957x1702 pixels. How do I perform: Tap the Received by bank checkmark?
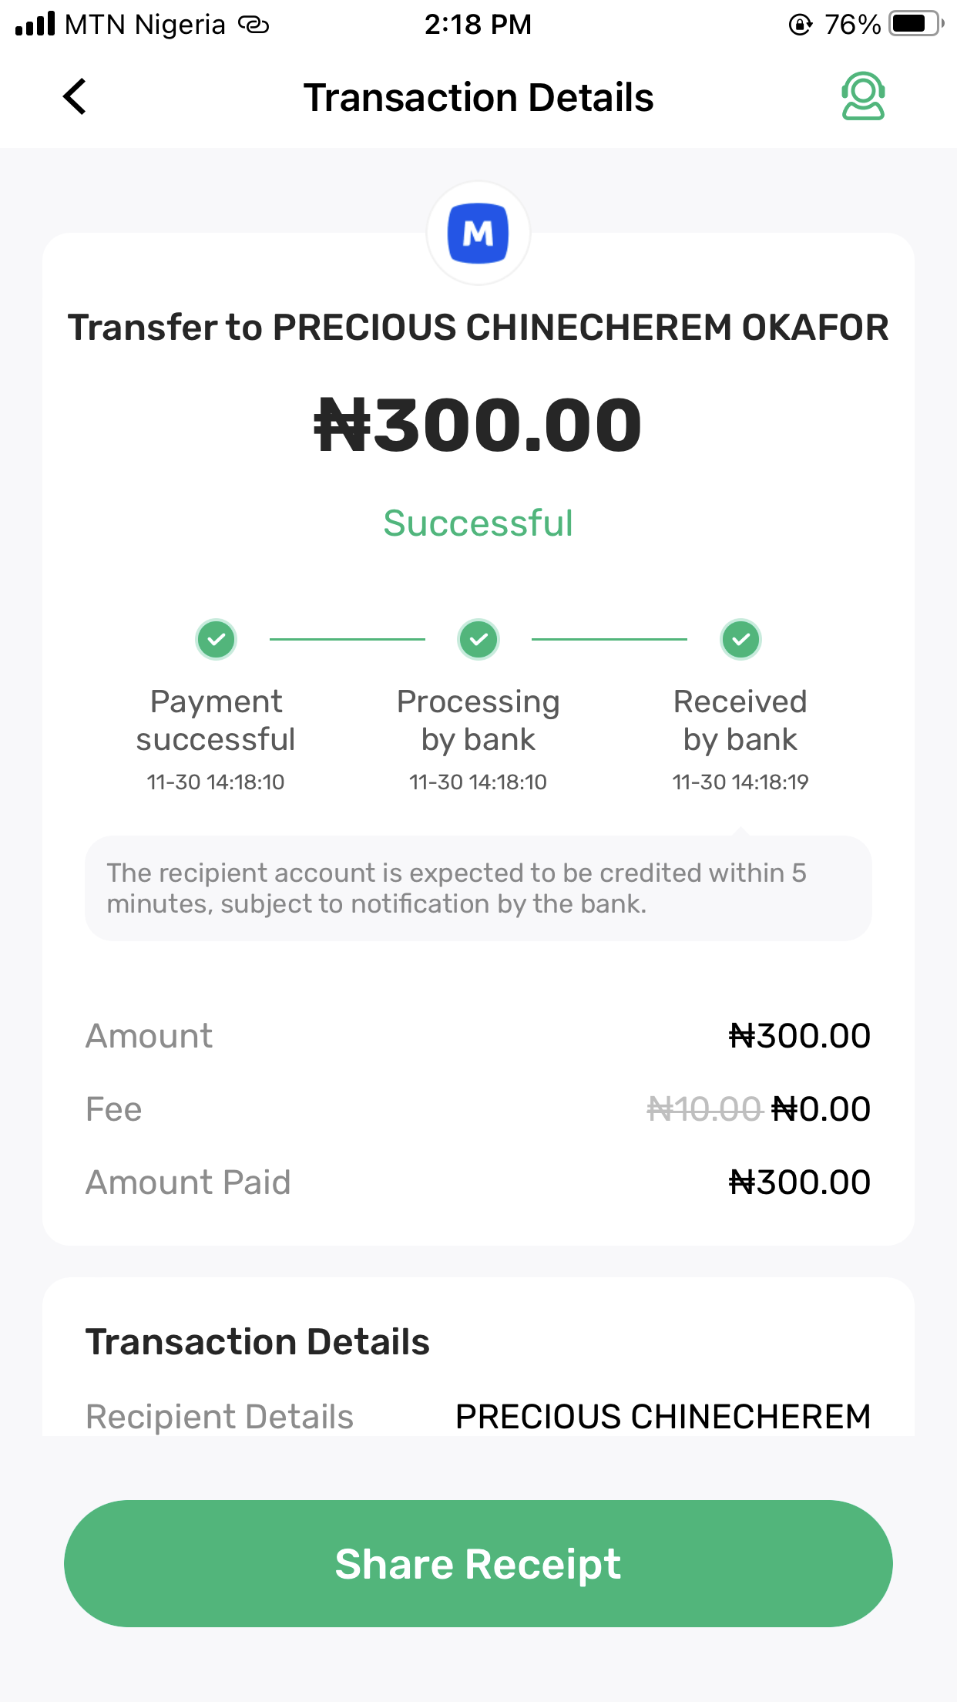740,639
